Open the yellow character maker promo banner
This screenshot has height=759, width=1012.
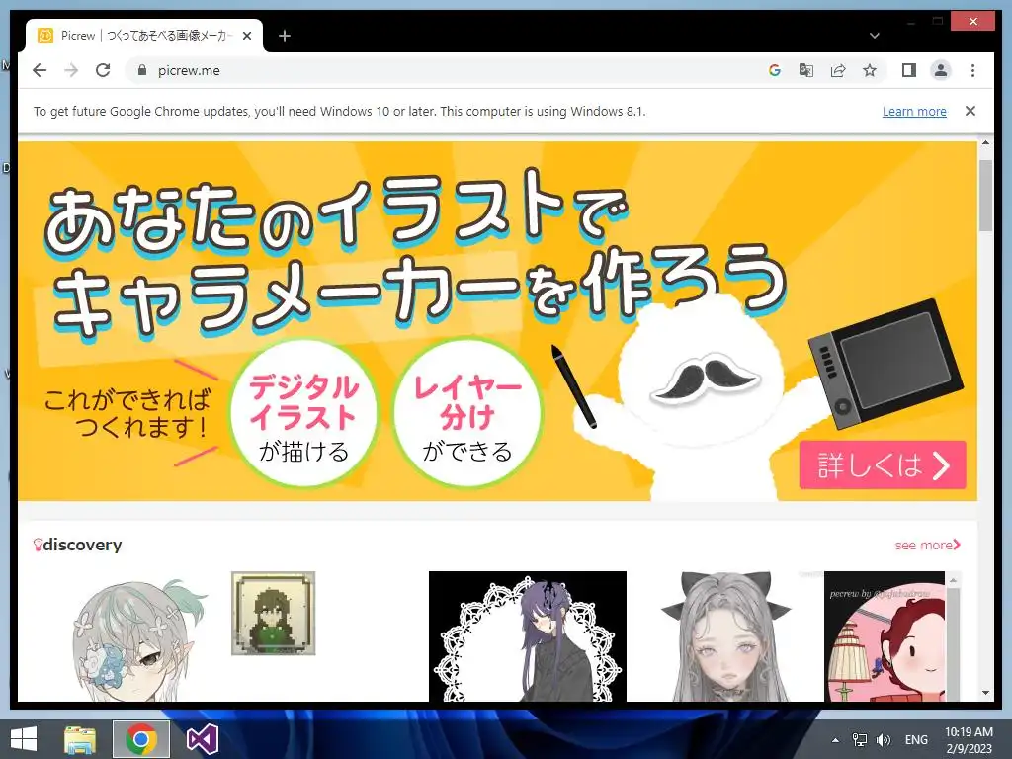[497, 321]
